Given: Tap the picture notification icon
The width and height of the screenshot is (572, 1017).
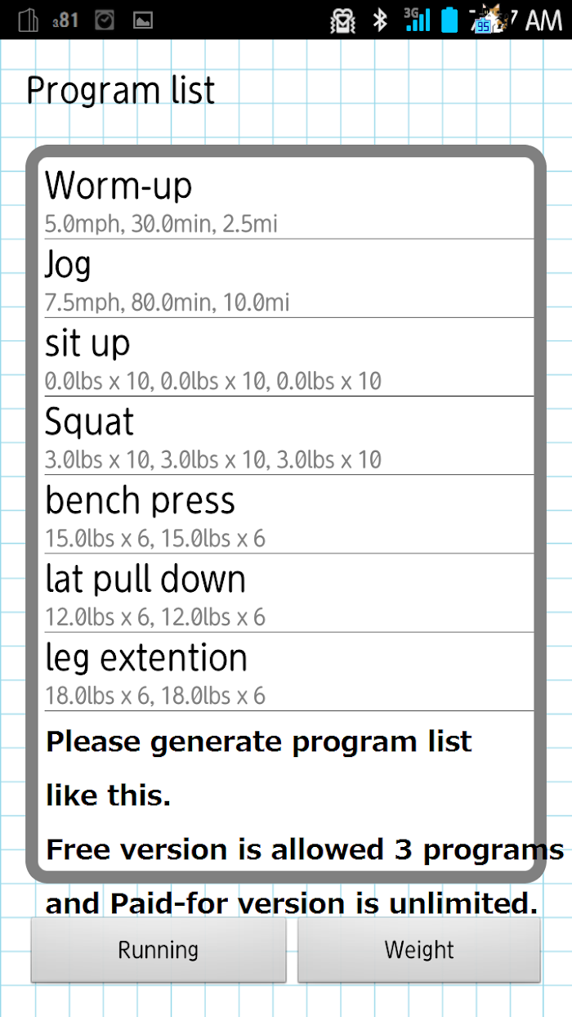Looking at the screenshot, I should tap(143, 20).
